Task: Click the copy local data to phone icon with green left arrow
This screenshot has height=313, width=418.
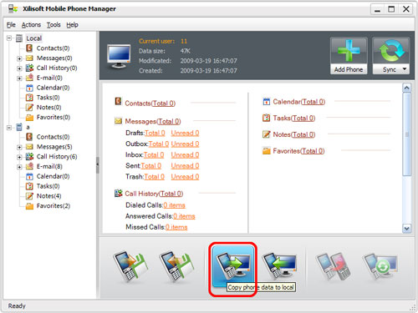Action: coord(279,265)
